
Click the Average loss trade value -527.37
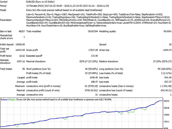[168, 82]
